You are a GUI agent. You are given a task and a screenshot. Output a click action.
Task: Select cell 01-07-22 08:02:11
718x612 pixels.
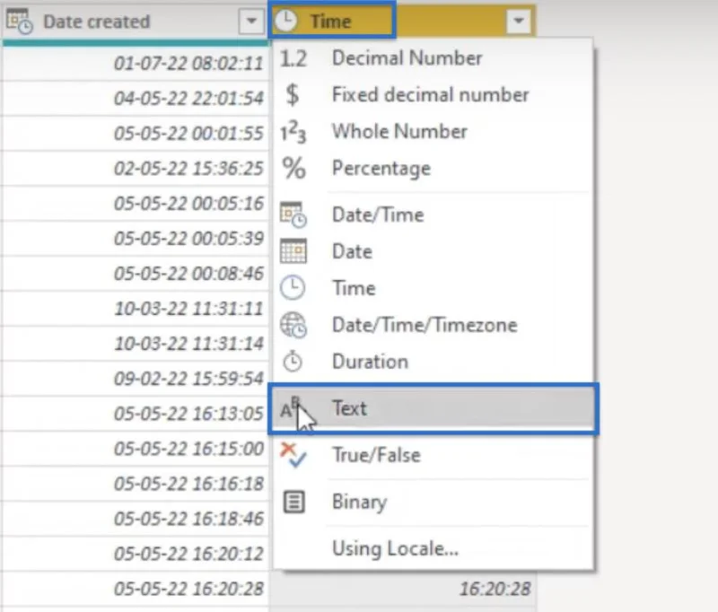pyautogui.click(x=136, y=63)
